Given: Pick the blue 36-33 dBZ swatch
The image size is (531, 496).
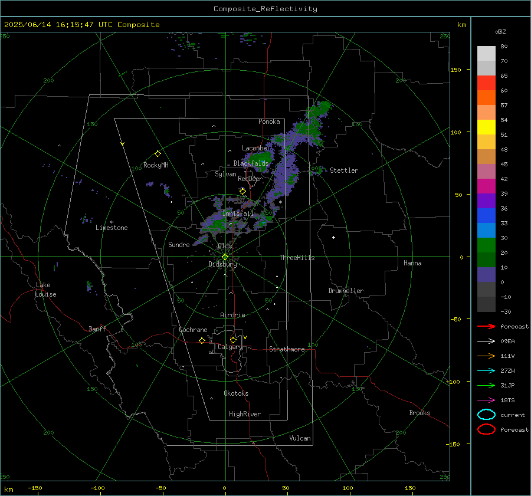Looking at the screenshot, I should (x=486, y=215).
